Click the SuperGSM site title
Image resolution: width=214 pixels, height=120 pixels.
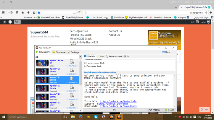[39, 32]
